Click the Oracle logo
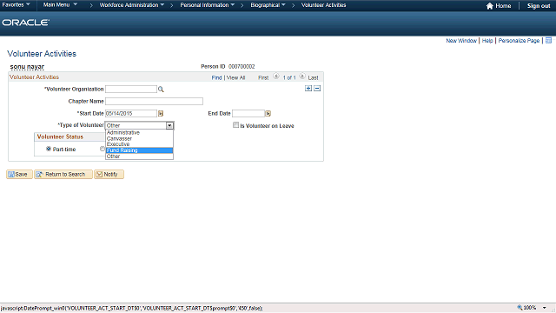 click(25, 23)
